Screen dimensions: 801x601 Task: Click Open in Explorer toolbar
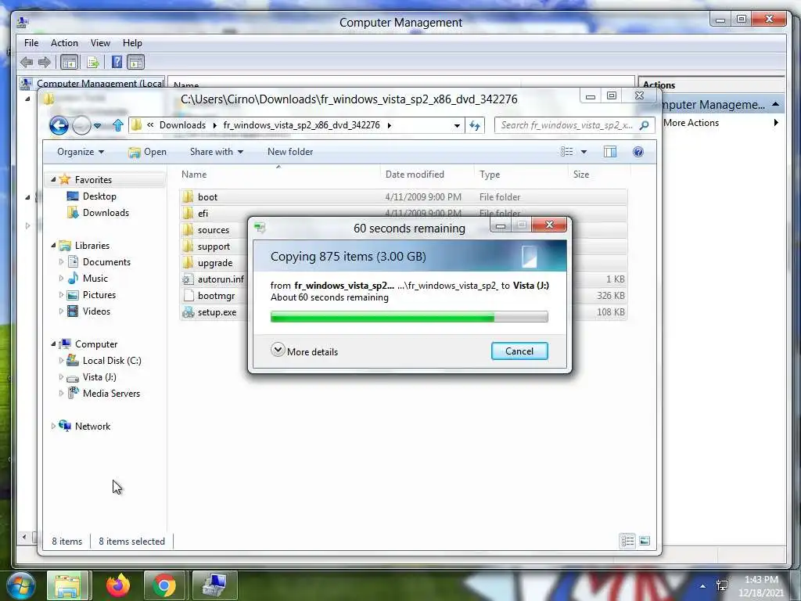pyautogui.click(x=147, y=152)
